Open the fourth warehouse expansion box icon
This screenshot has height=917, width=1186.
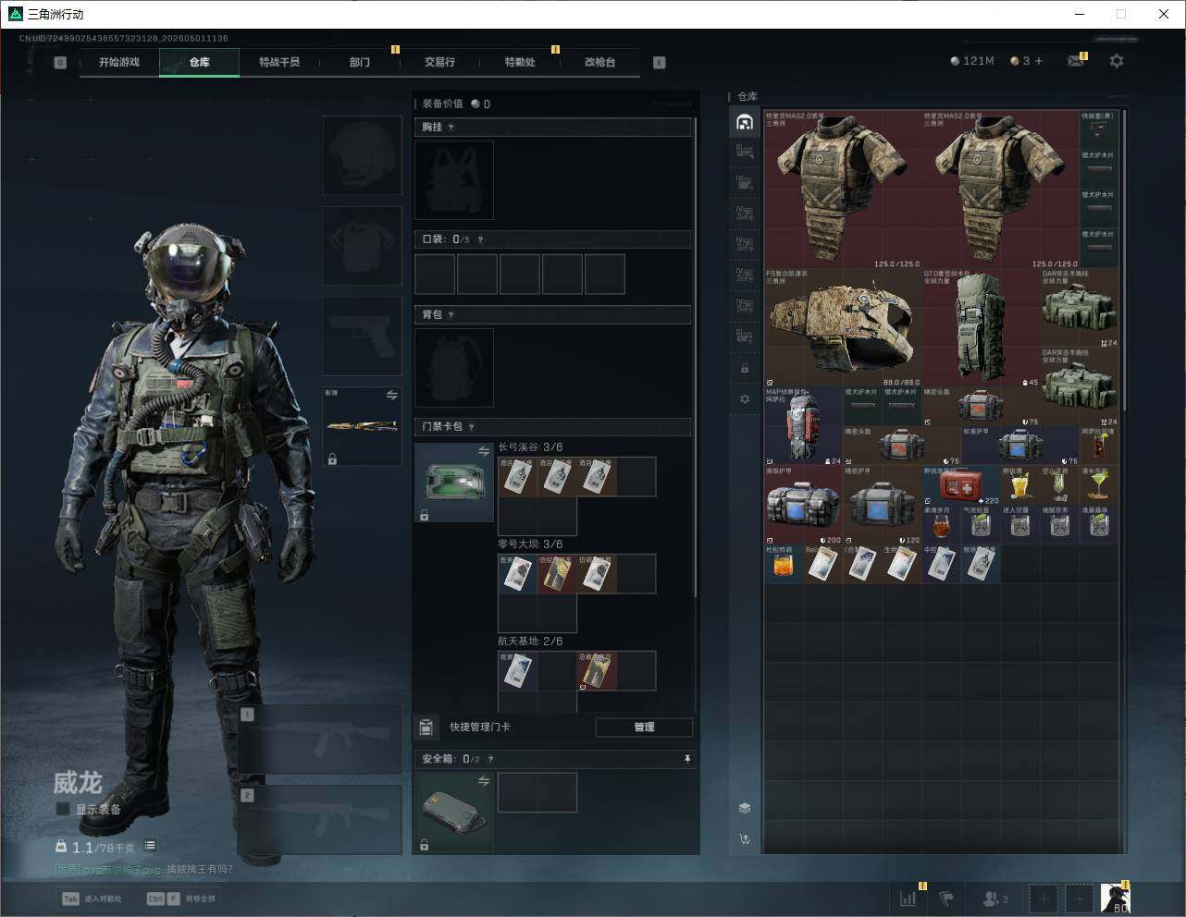coord(745,244)
